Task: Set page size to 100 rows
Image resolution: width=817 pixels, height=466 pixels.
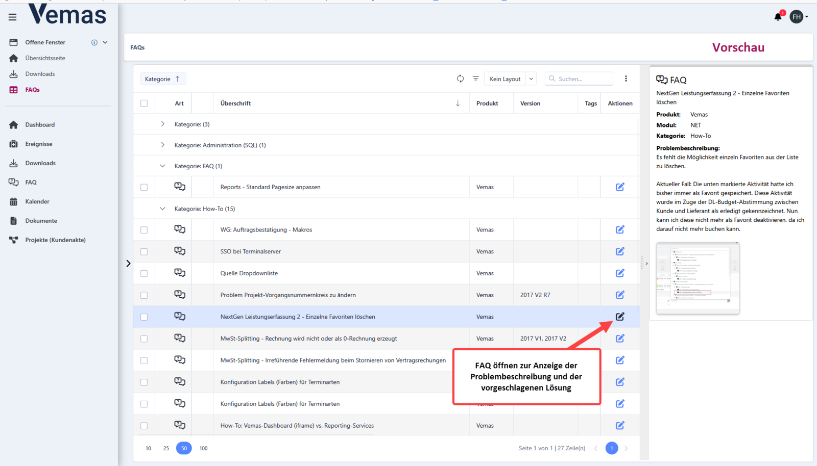Action: [203, 448]
